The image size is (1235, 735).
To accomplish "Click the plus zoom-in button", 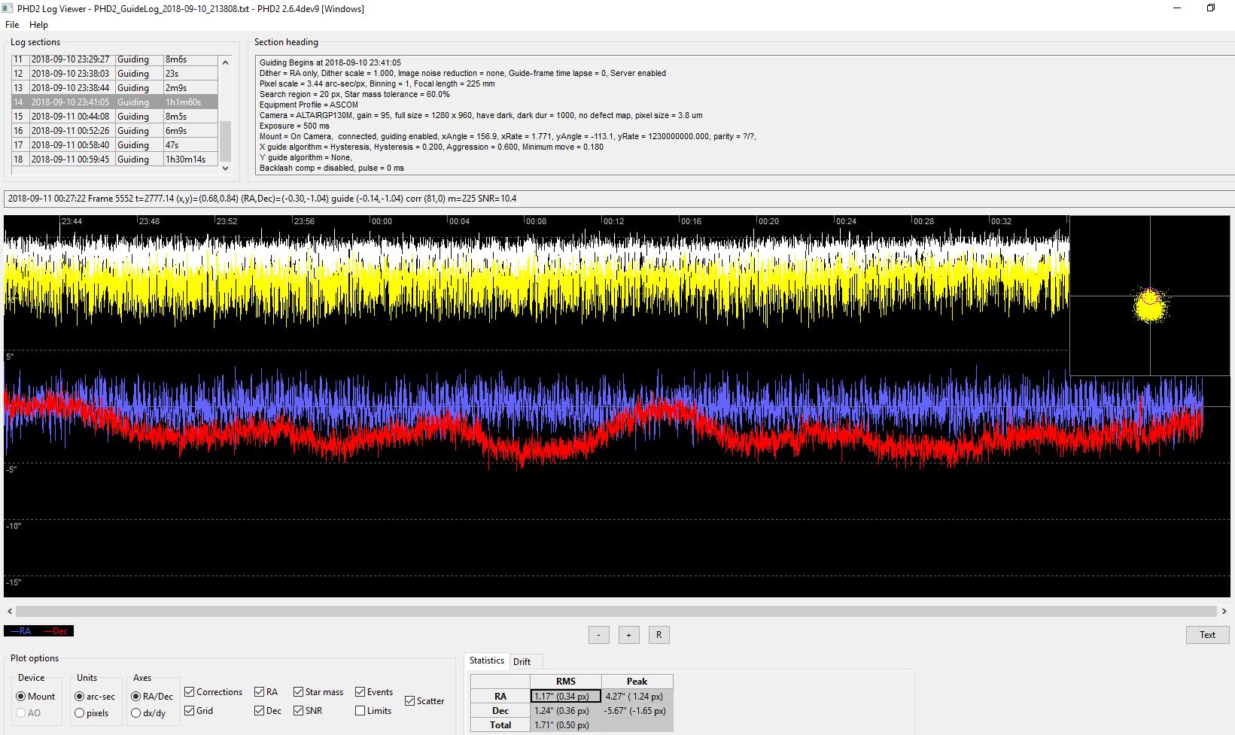I will pos(628,635).
